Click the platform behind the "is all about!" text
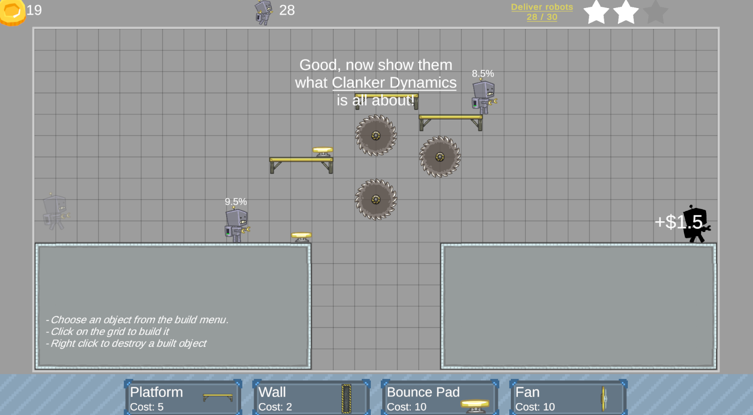The width and height of the screenshot is (753, 415). [x=387, y=101]
